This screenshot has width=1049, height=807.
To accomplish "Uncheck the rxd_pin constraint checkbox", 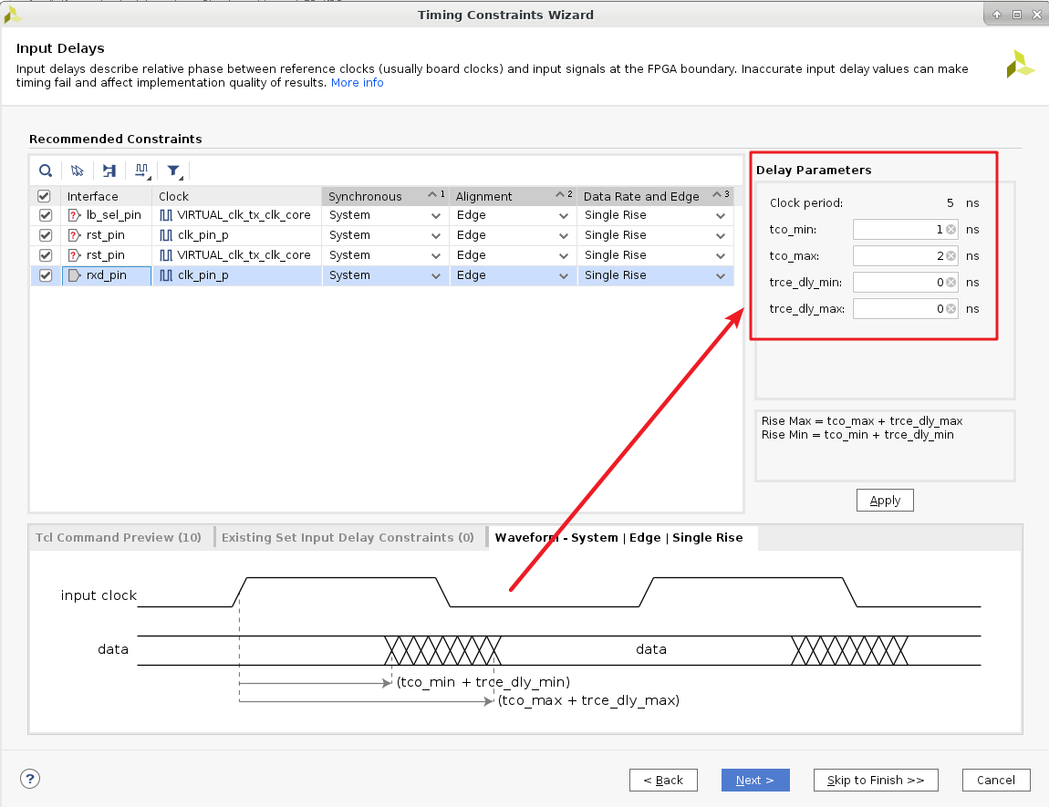I will pos(45,274).
